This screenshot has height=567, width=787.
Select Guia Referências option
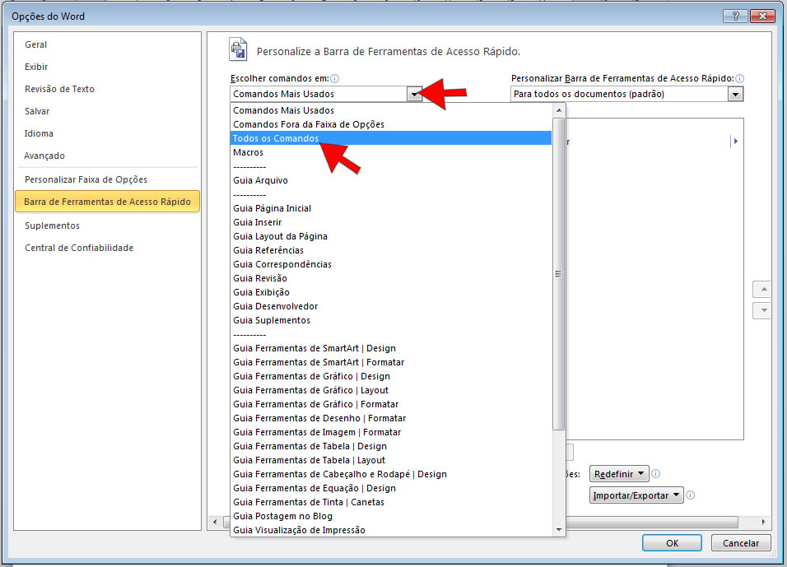[391, 250]
